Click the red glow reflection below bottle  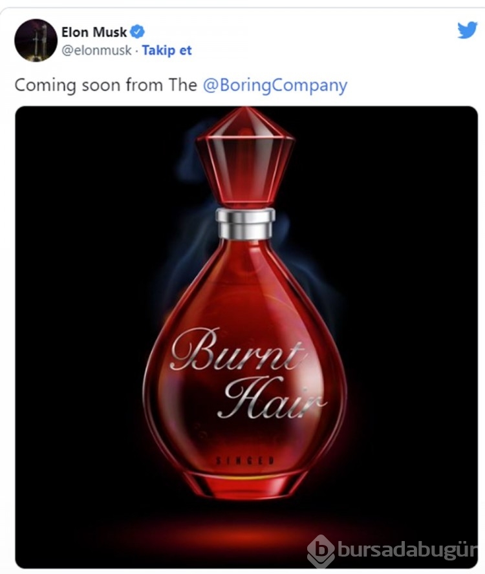coord(244,531)
